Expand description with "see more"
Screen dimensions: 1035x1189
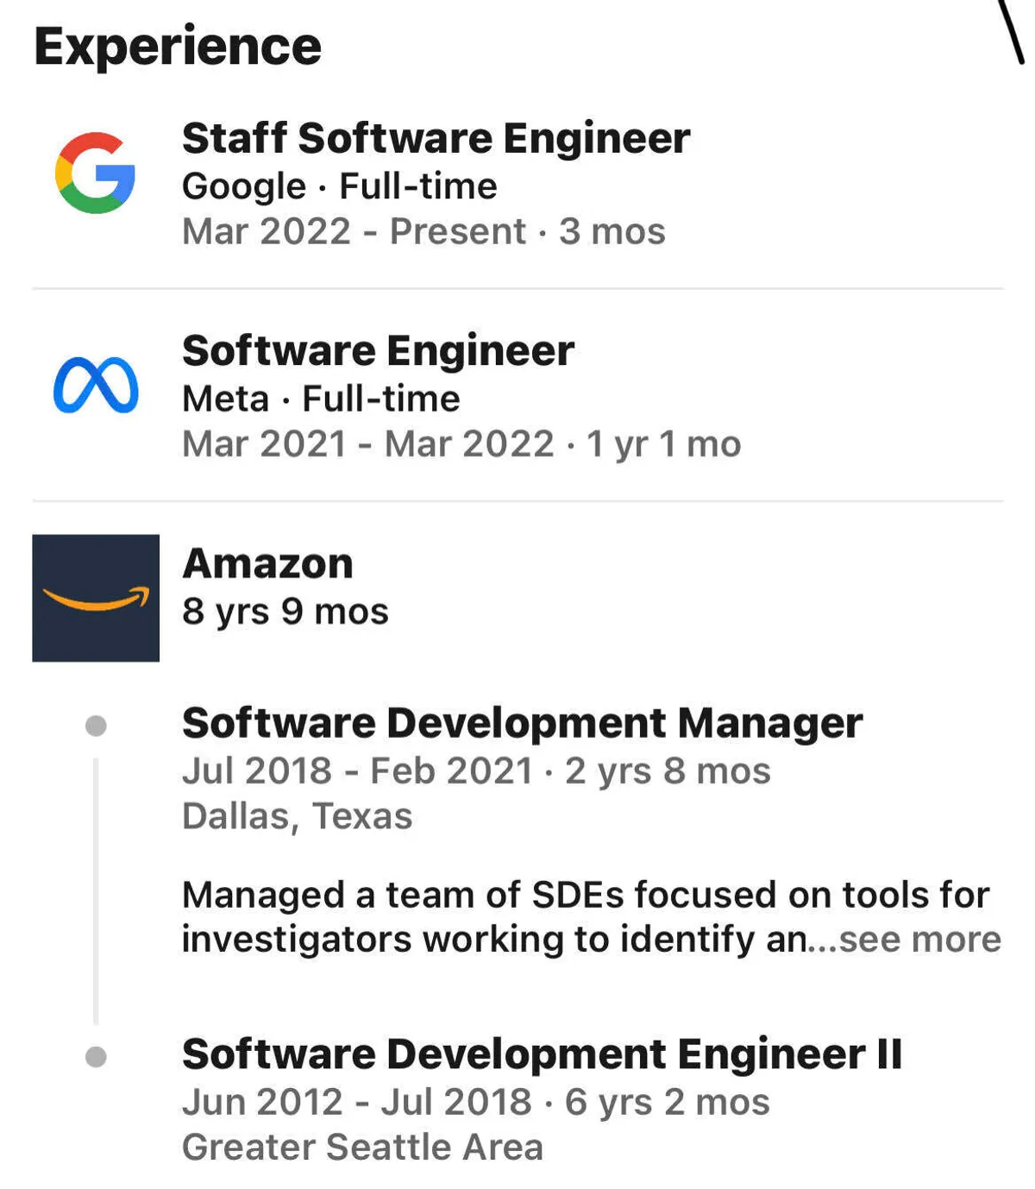click(919, 940)
